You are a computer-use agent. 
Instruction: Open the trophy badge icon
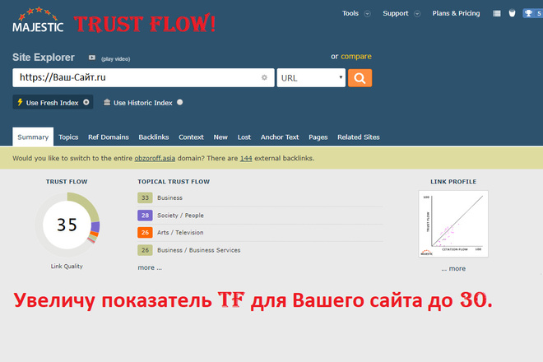532,13
